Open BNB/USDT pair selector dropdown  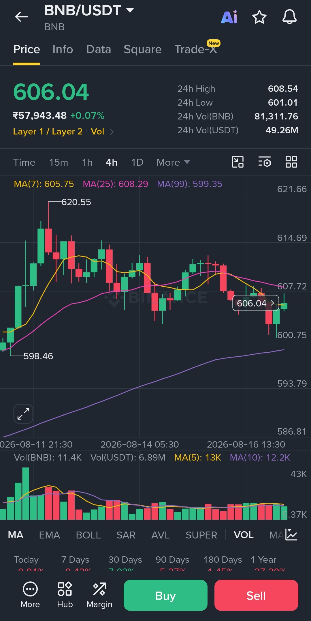(x=89, y=10)
